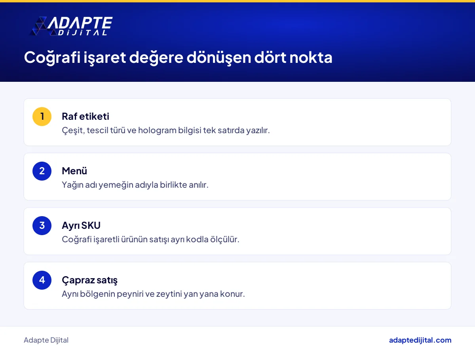Click the Adapte Dijital logo
Image resolution: width=475 pixels, height=360 pixels.
(x=71, y=26)
